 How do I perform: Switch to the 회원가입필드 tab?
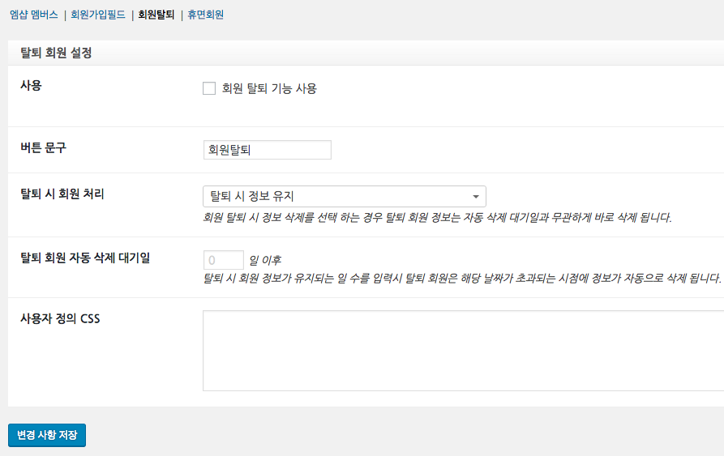(x=98, y=15)
